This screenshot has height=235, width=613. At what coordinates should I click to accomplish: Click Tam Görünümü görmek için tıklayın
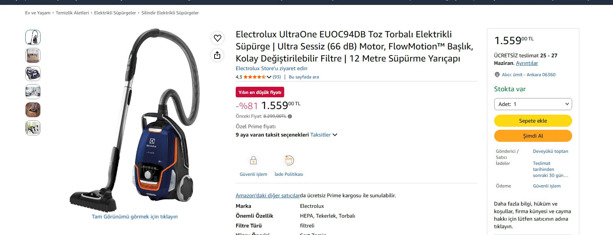click(x=135, y=217)
